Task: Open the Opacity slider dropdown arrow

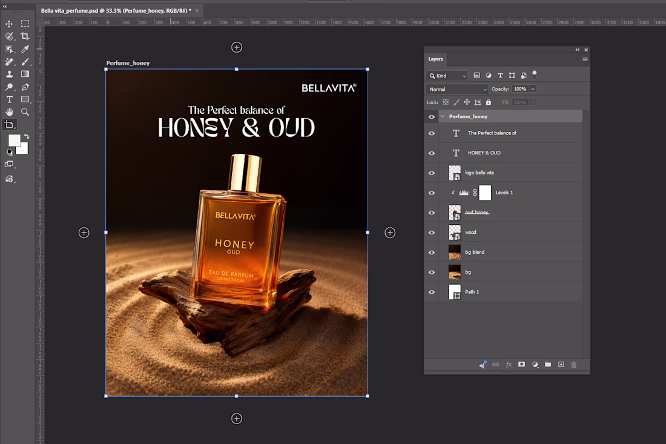Action: pos(532,89)
